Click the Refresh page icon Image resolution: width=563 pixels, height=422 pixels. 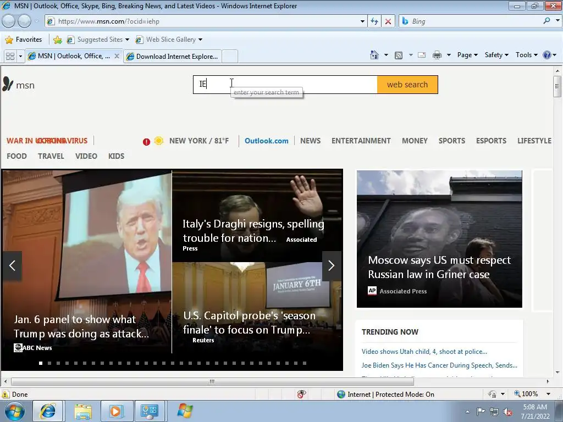coord(374,21)
